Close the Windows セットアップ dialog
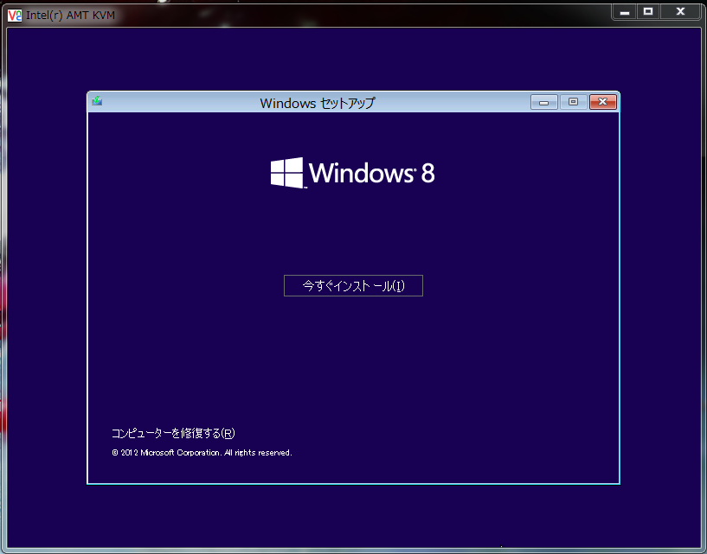 [603, 102]
